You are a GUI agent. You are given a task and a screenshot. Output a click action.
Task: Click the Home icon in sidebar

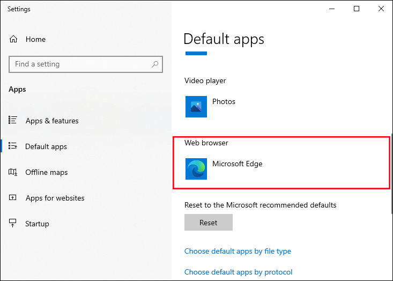14,39
